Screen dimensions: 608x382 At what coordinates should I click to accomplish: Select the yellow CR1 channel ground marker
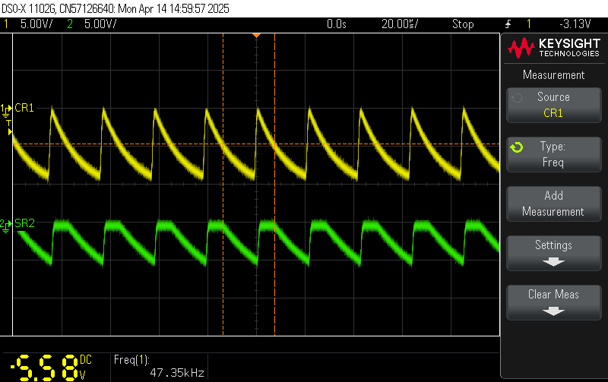click(x=7, y=109)
